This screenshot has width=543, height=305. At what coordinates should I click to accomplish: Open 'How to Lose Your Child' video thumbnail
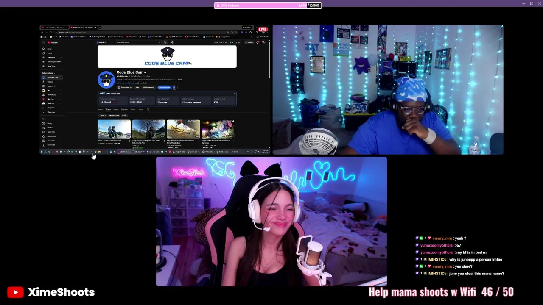click(114, 129)
